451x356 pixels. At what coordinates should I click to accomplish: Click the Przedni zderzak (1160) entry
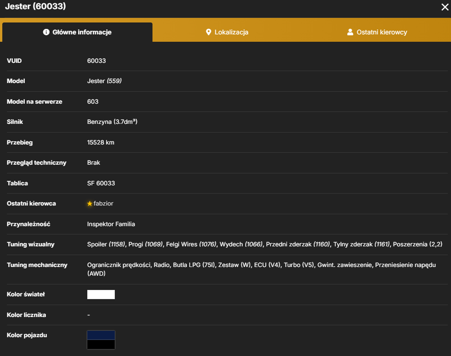pyautogui.click(x=297, y=244)
